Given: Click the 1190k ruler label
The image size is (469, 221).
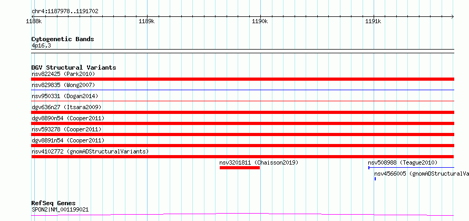Looking at the screenshot, I should pyautogui.click(x=260, y=21).
